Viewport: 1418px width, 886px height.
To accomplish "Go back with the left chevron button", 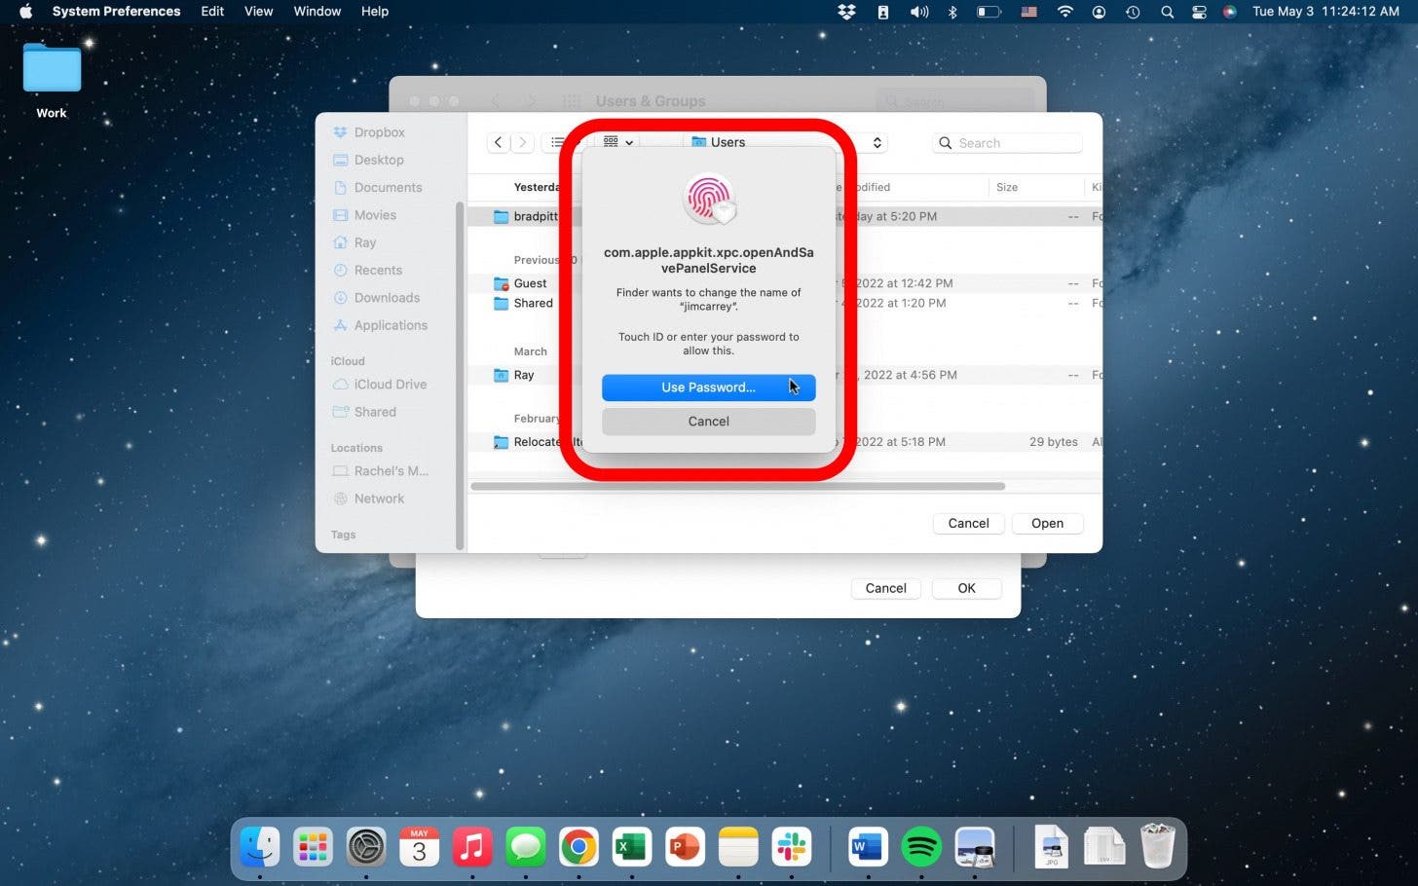I will pos(499,142).
